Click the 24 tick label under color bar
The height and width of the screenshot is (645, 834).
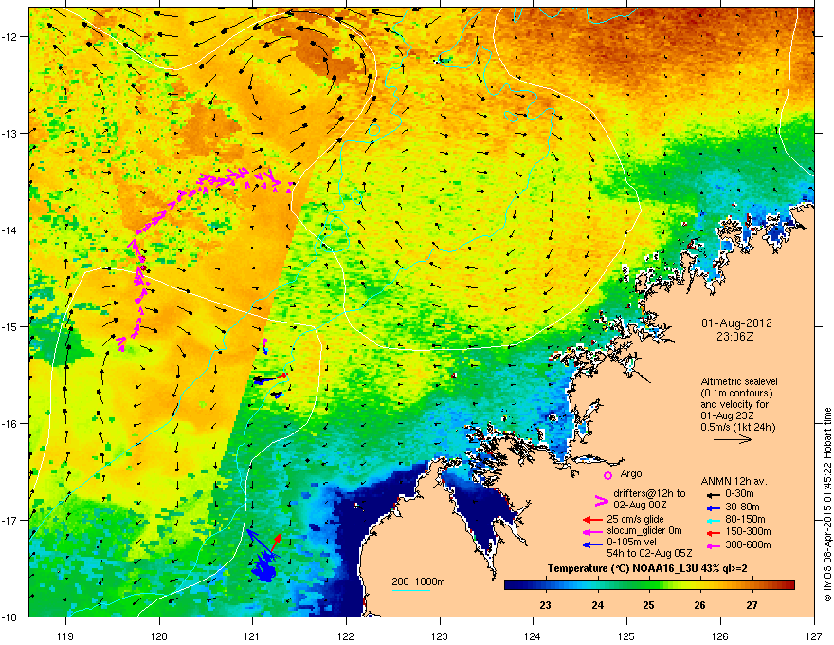pyautogui.click(x=597, y=605)
